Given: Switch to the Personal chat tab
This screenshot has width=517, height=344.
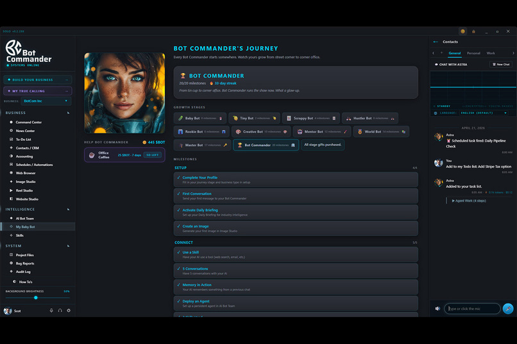Looking at the screenshot, I should (x=473, y=53).
